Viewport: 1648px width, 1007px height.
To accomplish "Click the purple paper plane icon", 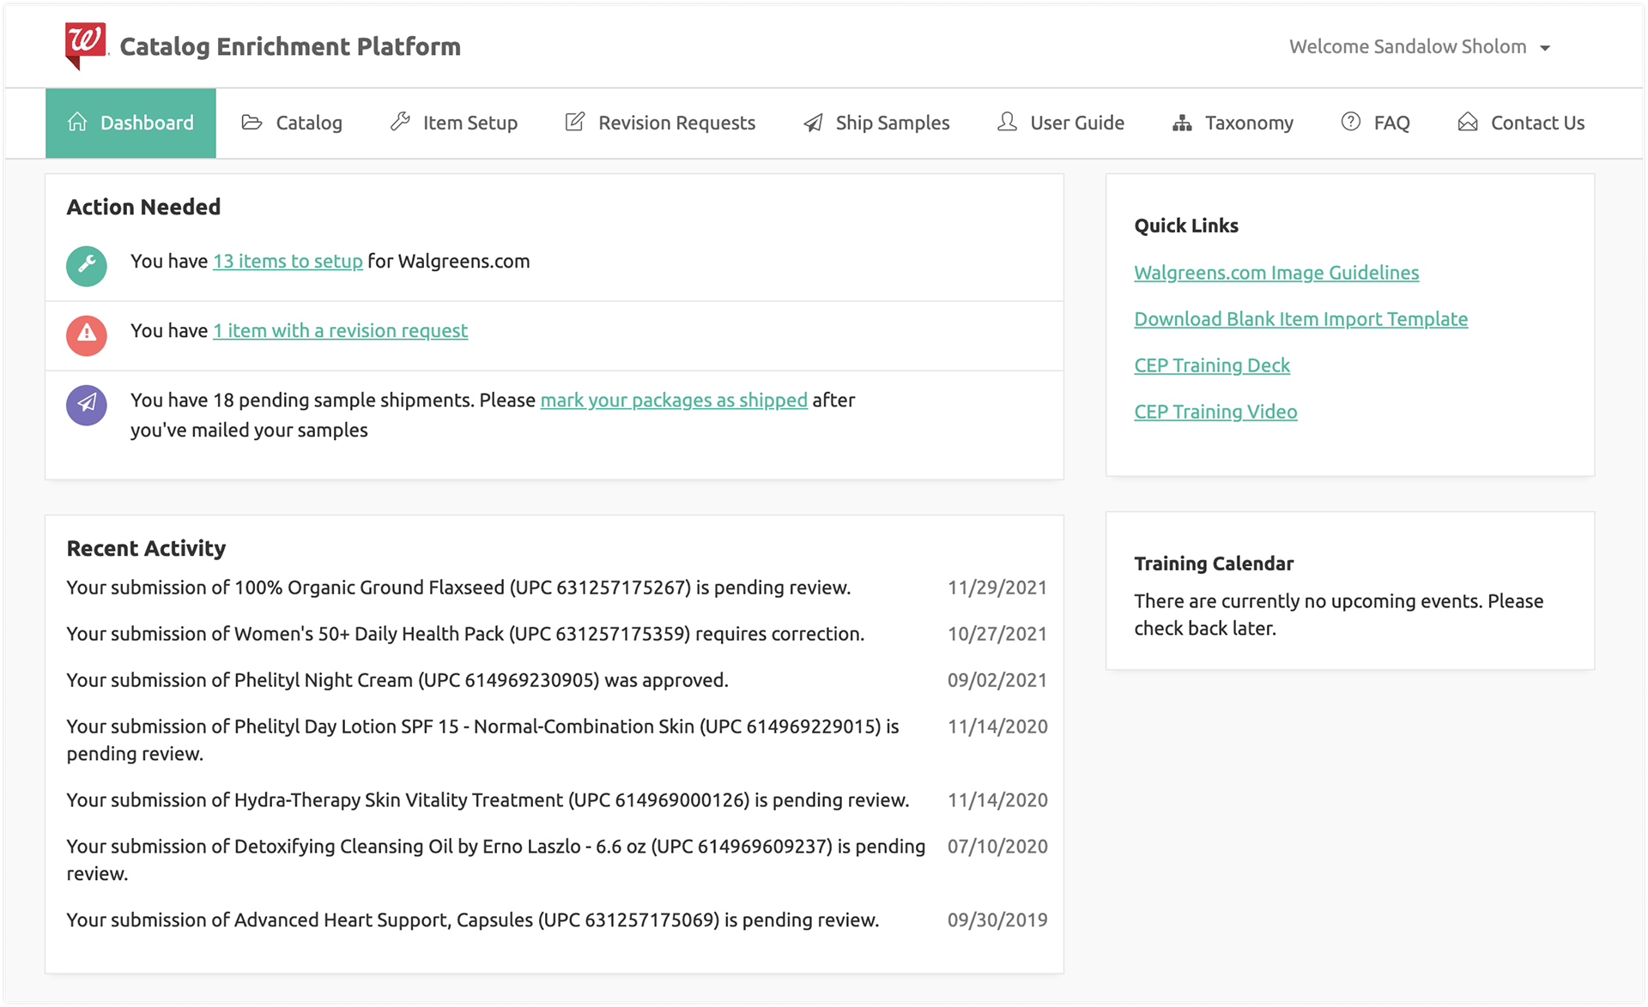I will tap(87, 404).
